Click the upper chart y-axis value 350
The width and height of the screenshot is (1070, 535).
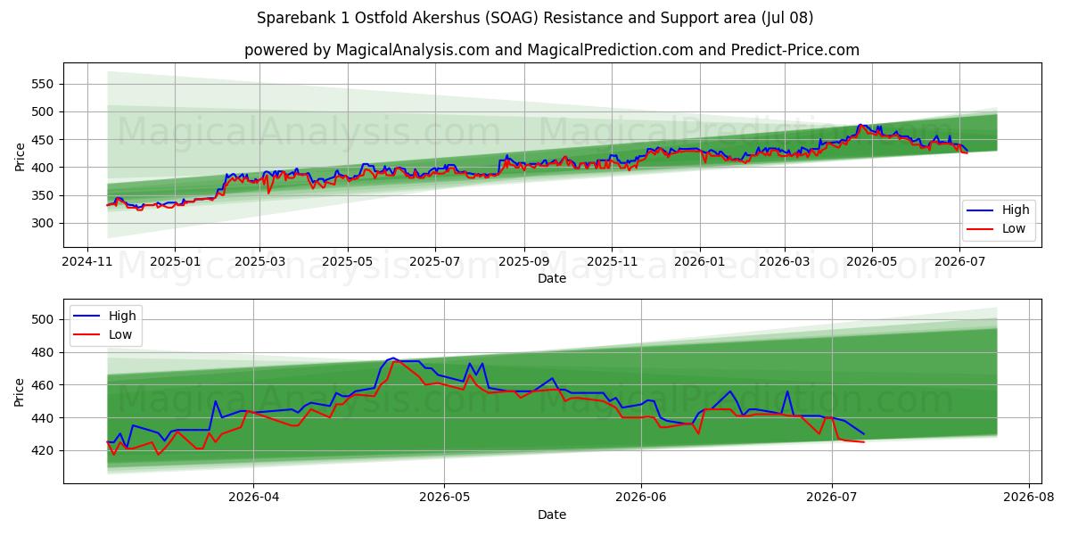tap(45, 195)
